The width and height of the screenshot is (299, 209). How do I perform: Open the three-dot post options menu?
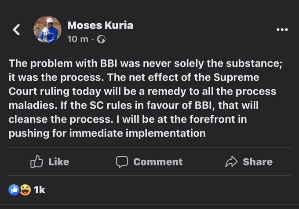point(282,29)
